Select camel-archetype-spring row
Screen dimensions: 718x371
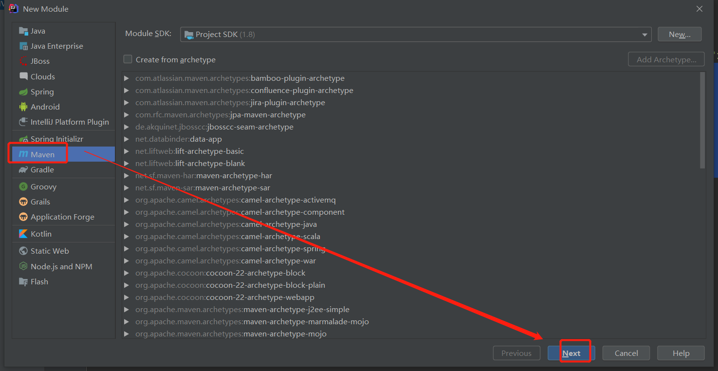coord(411,249)
